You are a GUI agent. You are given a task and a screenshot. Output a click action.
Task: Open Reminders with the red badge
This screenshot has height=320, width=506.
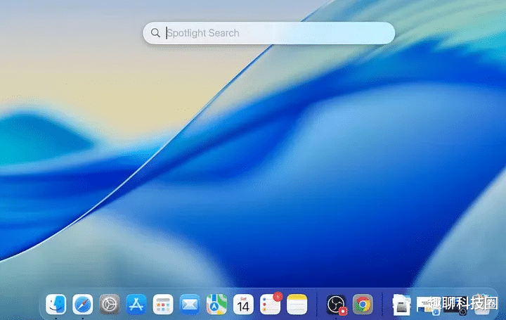(271, 304)
